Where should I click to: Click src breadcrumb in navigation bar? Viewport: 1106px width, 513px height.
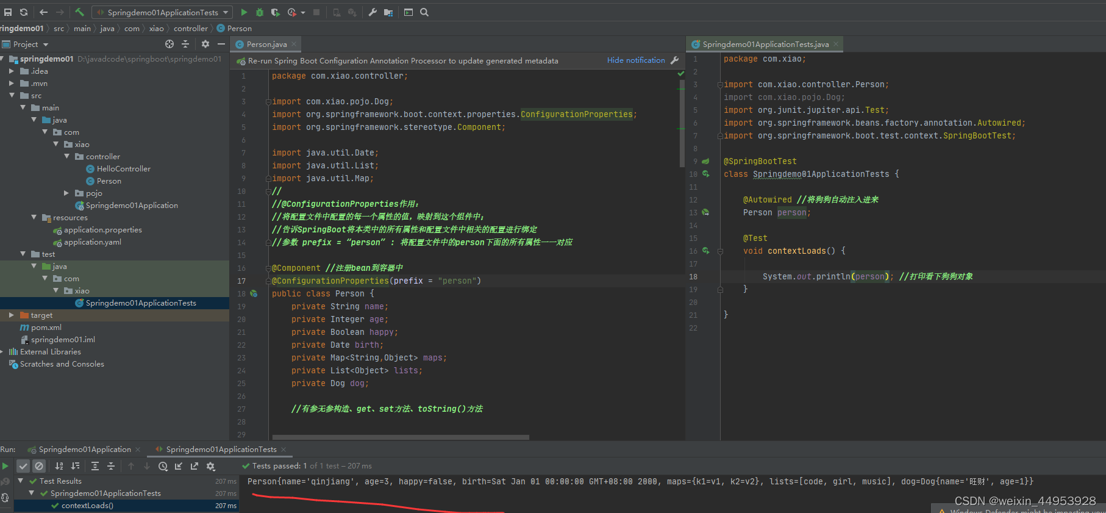[59, 28]
